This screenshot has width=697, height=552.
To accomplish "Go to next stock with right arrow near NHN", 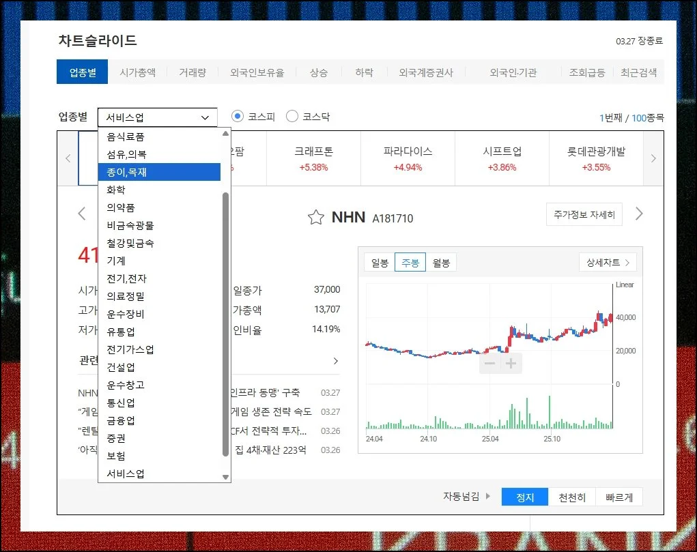I will coord(639,214).
